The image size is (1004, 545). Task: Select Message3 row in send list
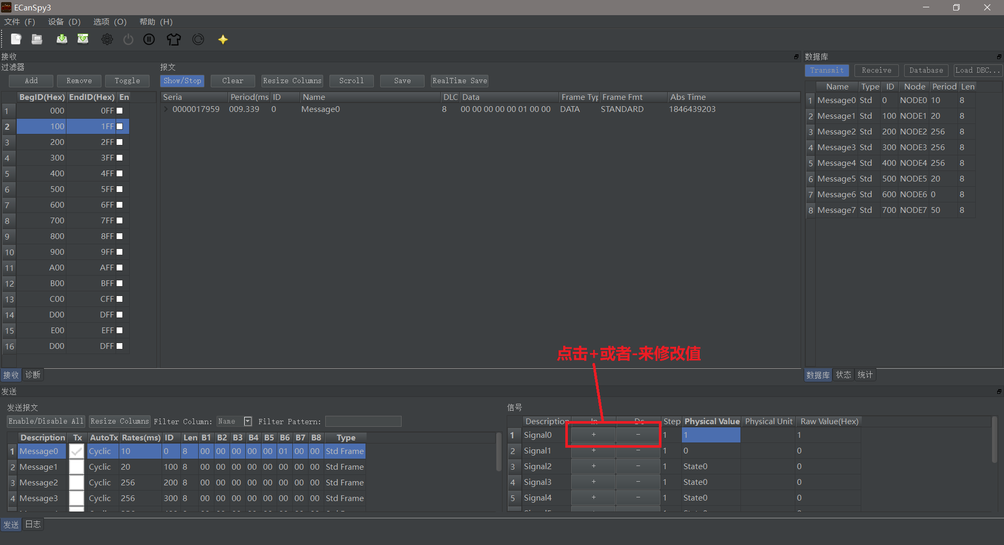coord(187,498)
